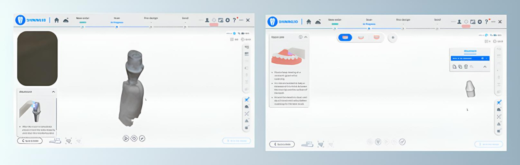Select the third jaw option in the top selector

tap(376, 37)
